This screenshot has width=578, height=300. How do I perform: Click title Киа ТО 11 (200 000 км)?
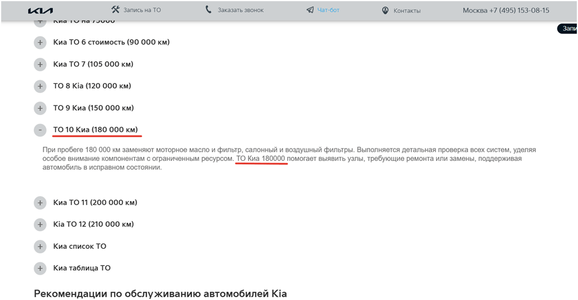coord(95,202)
